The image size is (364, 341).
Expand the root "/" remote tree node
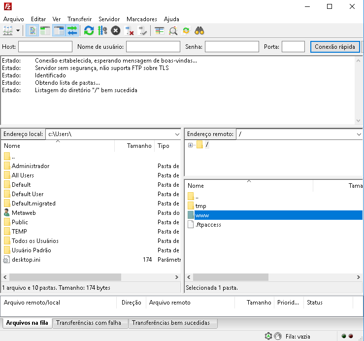[x=191, y=145]
